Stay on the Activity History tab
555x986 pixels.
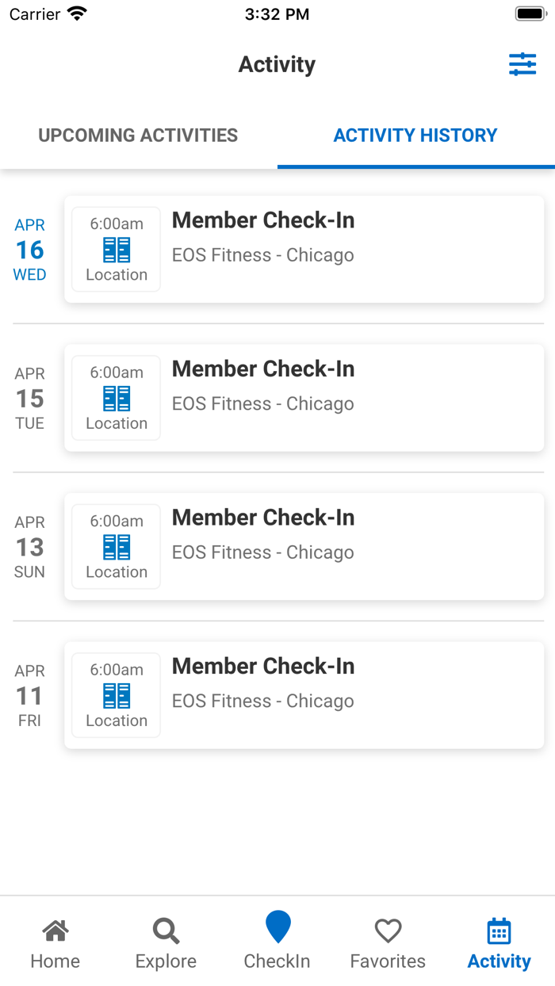pyautogui.click(x=415, y=135)
